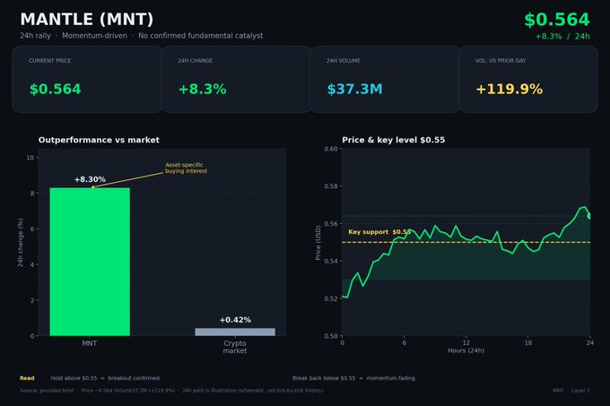Click the '24H VOLUME' card label

(x=344, y=61)
